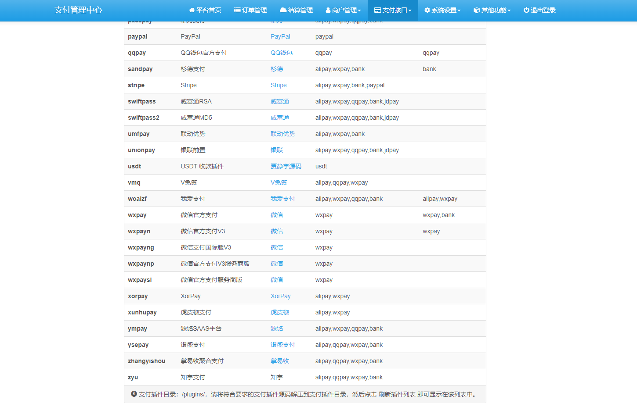Click the power icon beside 退出登录
This screenshot has height=403, width=637.
coord(526,10)
